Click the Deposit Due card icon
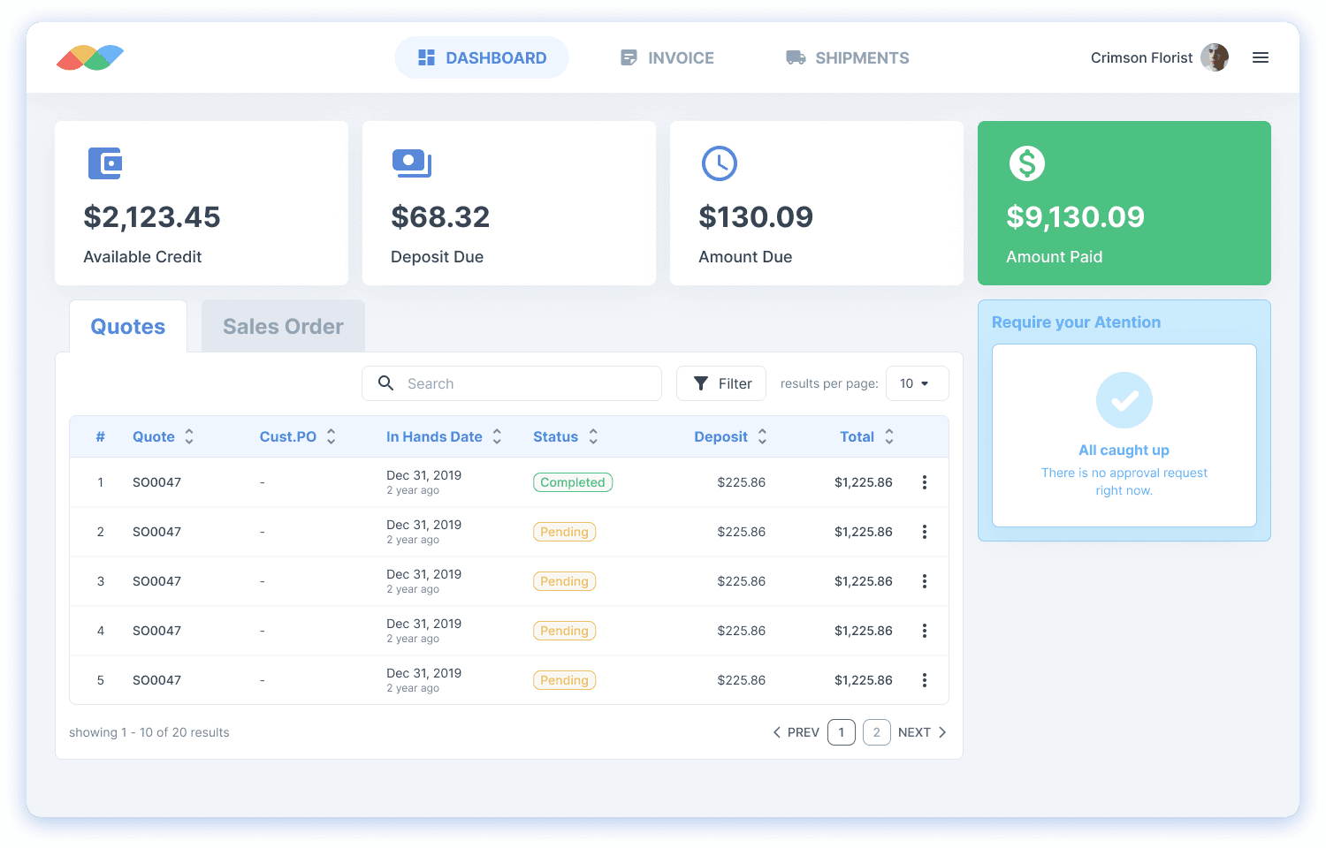 coord(412,163)
